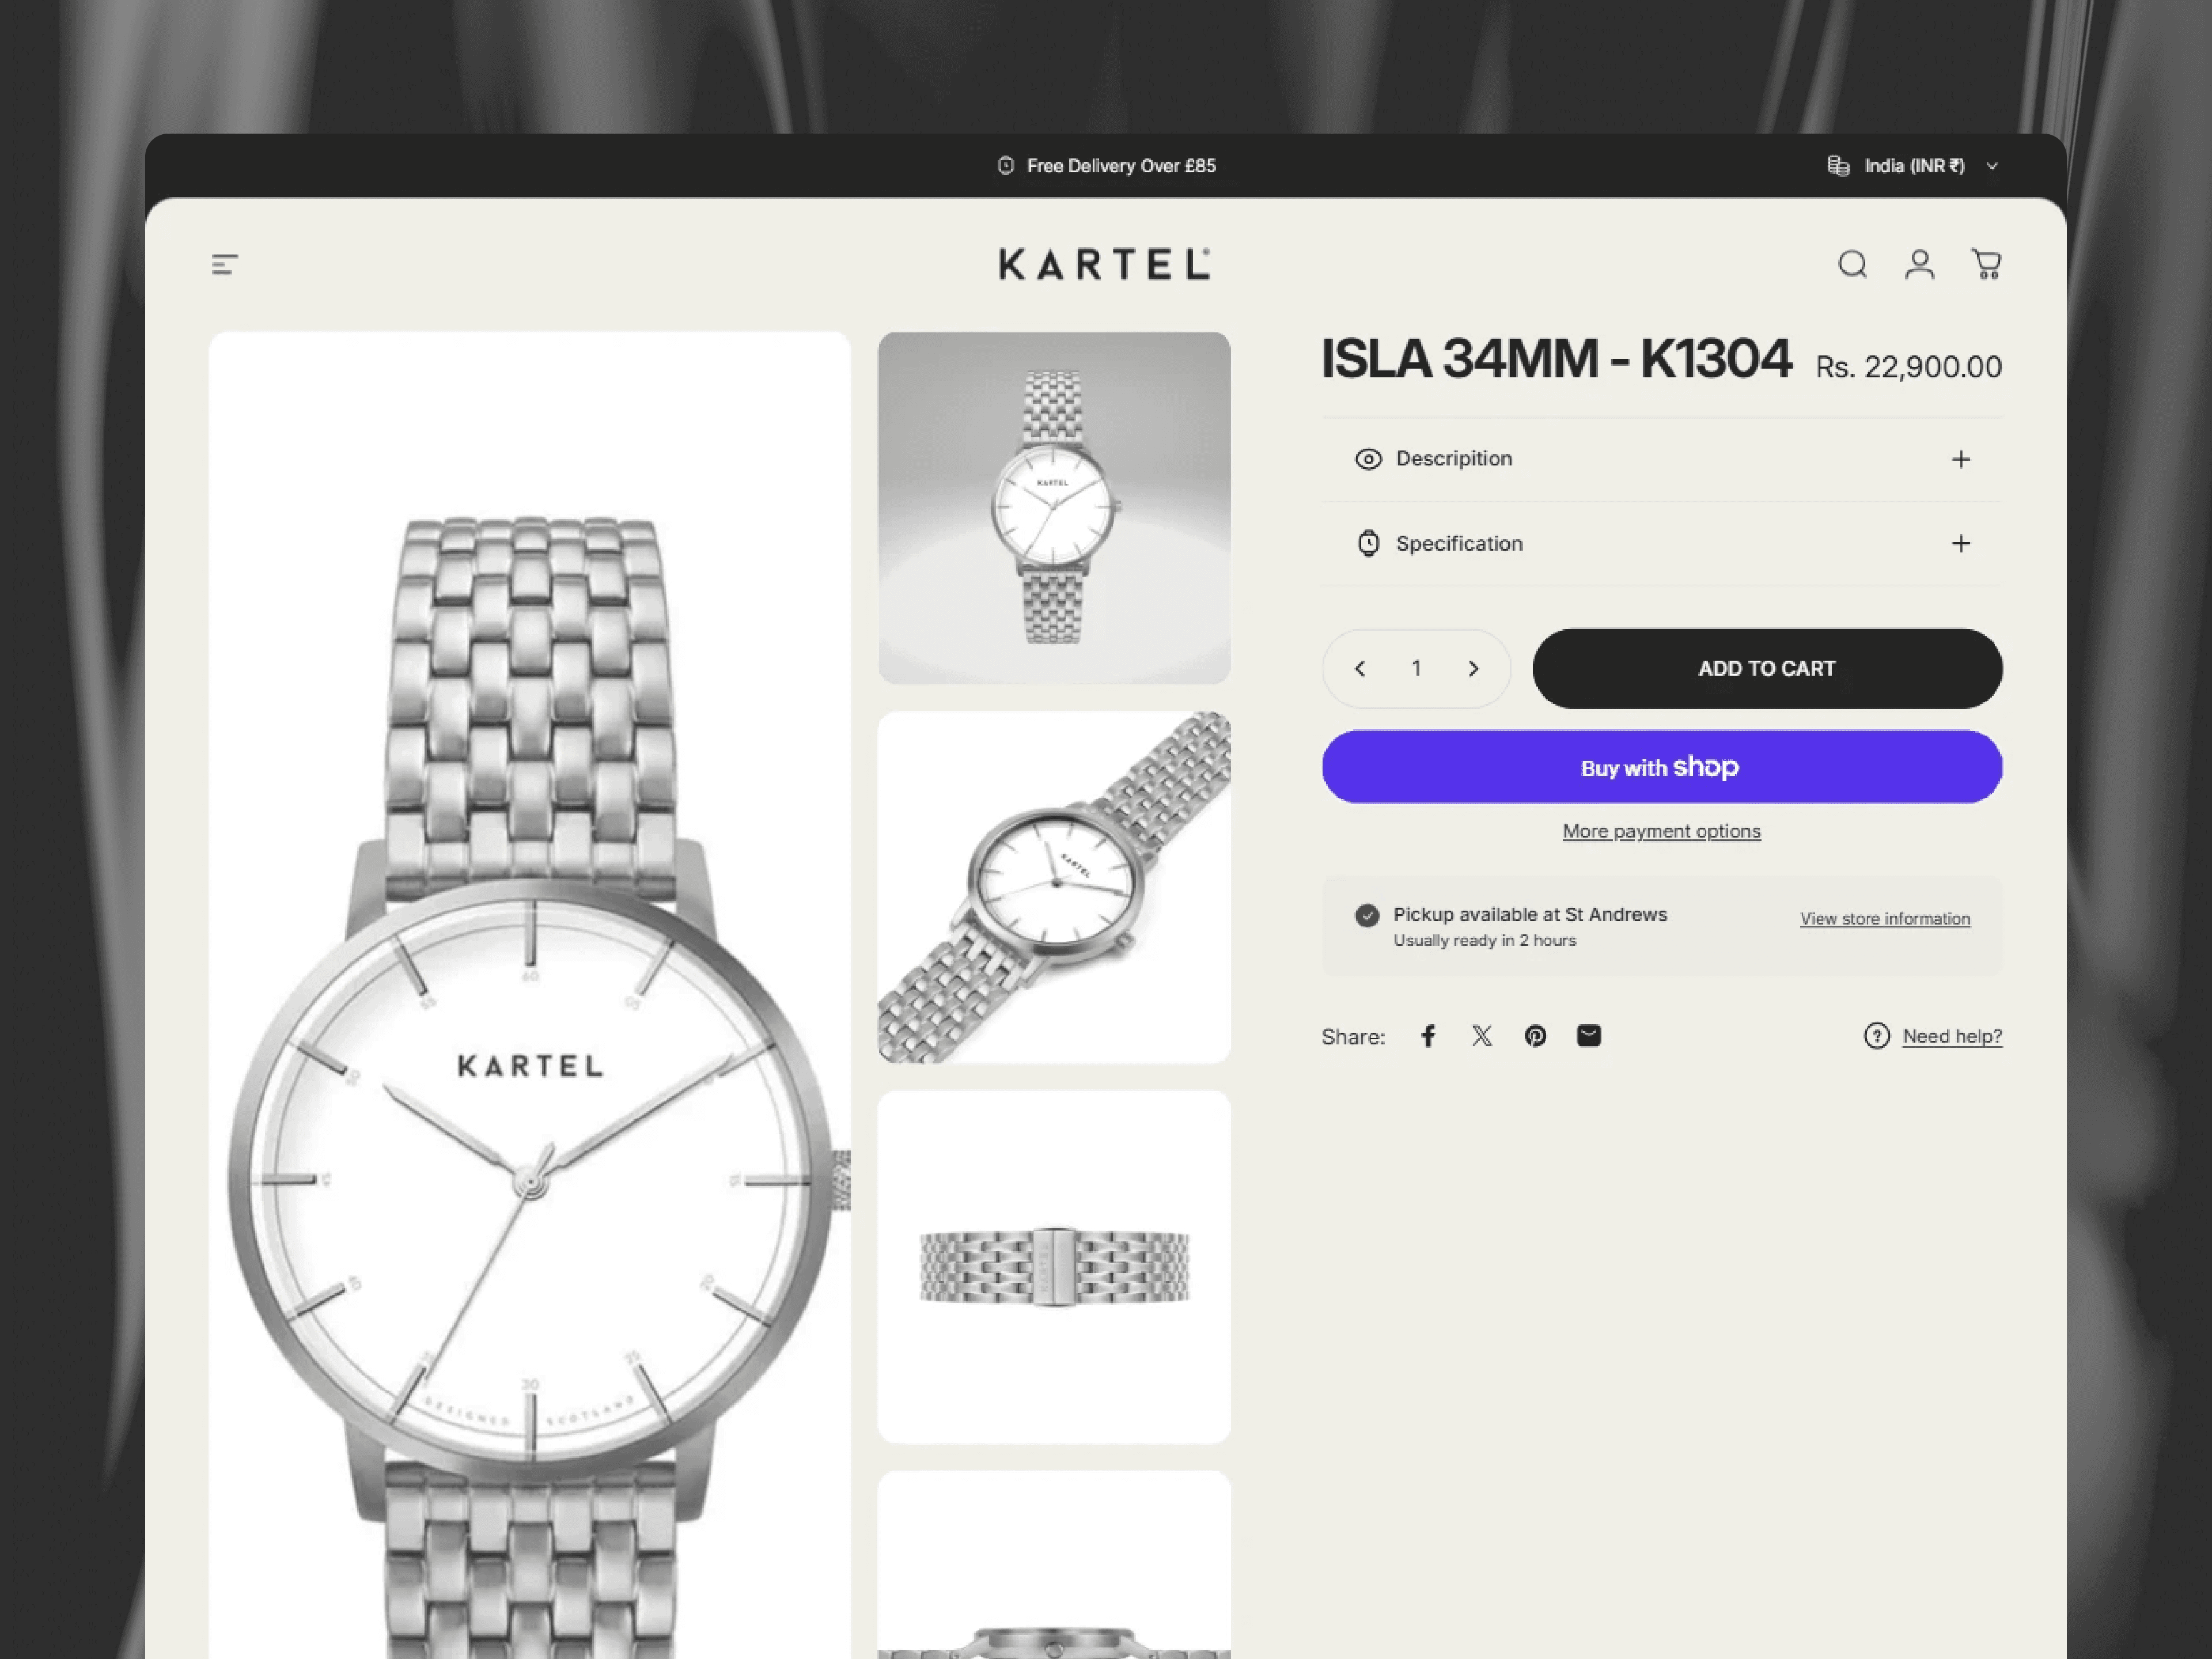2212x1659 pixels.
Task: Decrease quantity with left arrow
Action: tap(1360, 669)
